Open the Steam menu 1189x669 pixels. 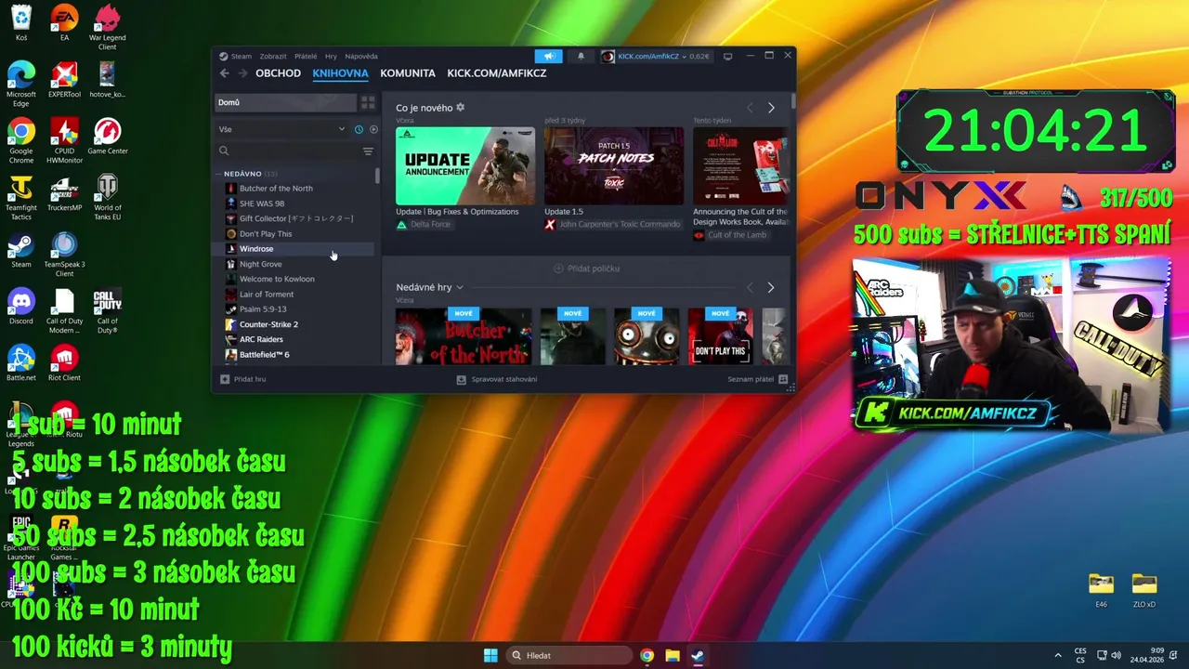coord(236,56)
